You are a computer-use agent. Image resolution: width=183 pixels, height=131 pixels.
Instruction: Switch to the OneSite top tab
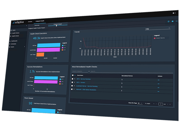pyautogui.click(x=30, y=21)
